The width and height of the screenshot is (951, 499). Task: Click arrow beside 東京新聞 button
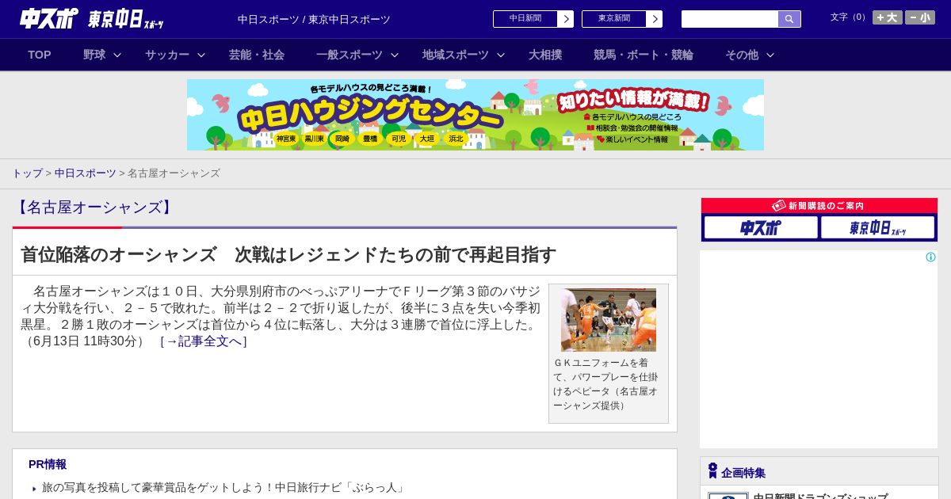click(655, 19)
